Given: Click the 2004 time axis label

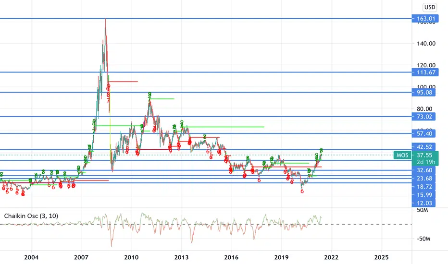Looking at the screenshot, I should pos(31,257).
